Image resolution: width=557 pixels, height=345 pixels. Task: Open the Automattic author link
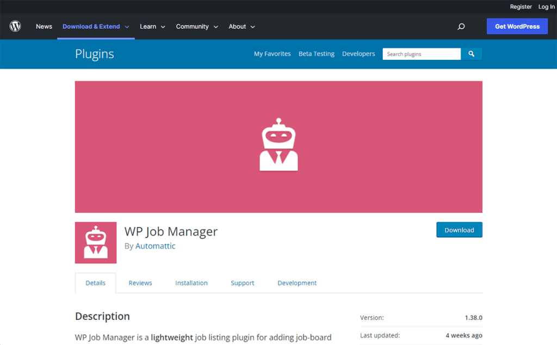point(155,246)
